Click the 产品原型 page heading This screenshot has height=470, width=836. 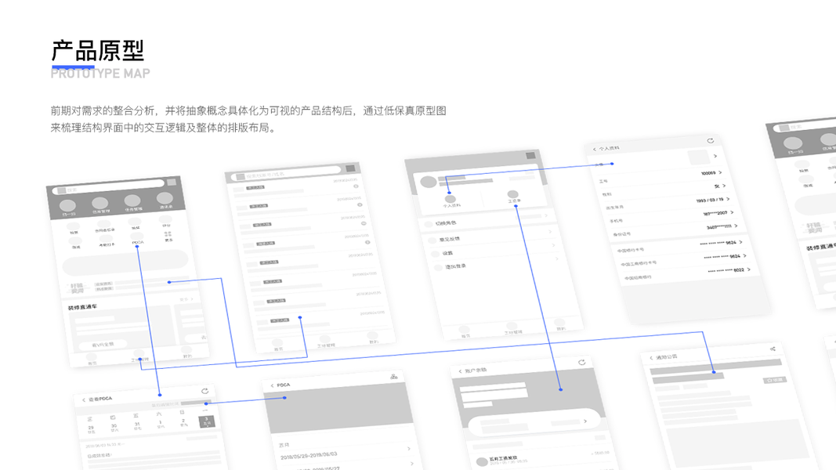click(x=98, y=51)
